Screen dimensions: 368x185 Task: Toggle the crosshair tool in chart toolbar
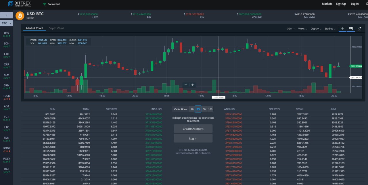tap(342, 28)
